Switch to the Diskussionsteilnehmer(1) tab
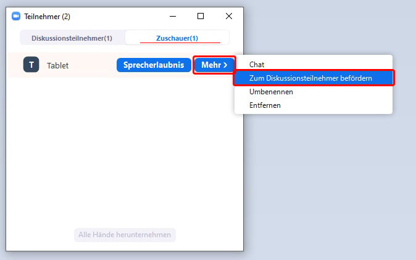Image resolution: width=416 pixels, height=260 pixels. pos(72,38)
